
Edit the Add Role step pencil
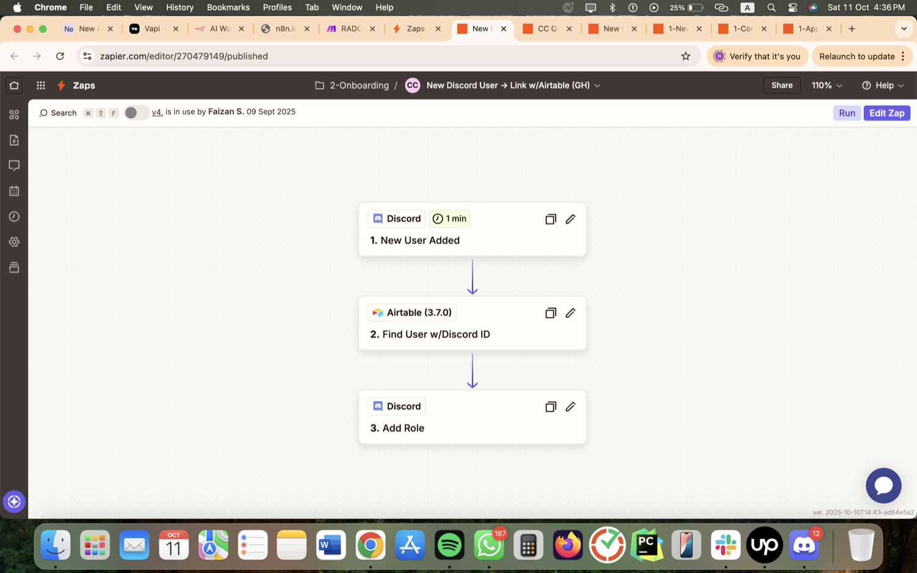coord(570,407)
